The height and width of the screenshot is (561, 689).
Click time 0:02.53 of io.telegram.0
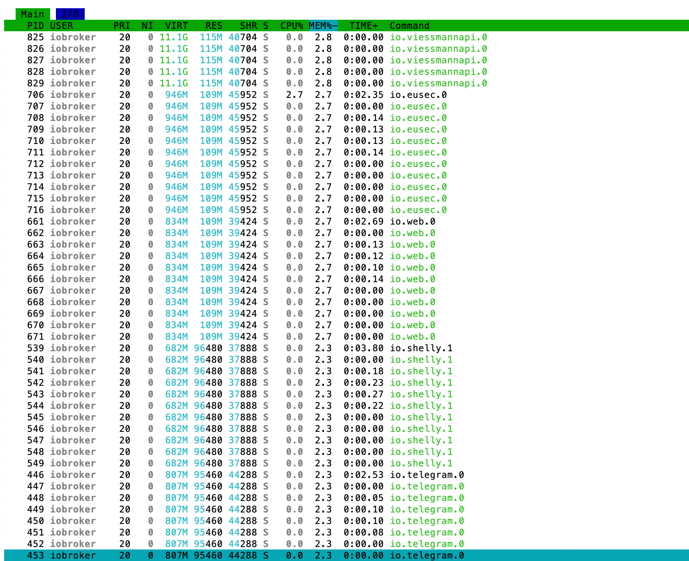[363, 475]
